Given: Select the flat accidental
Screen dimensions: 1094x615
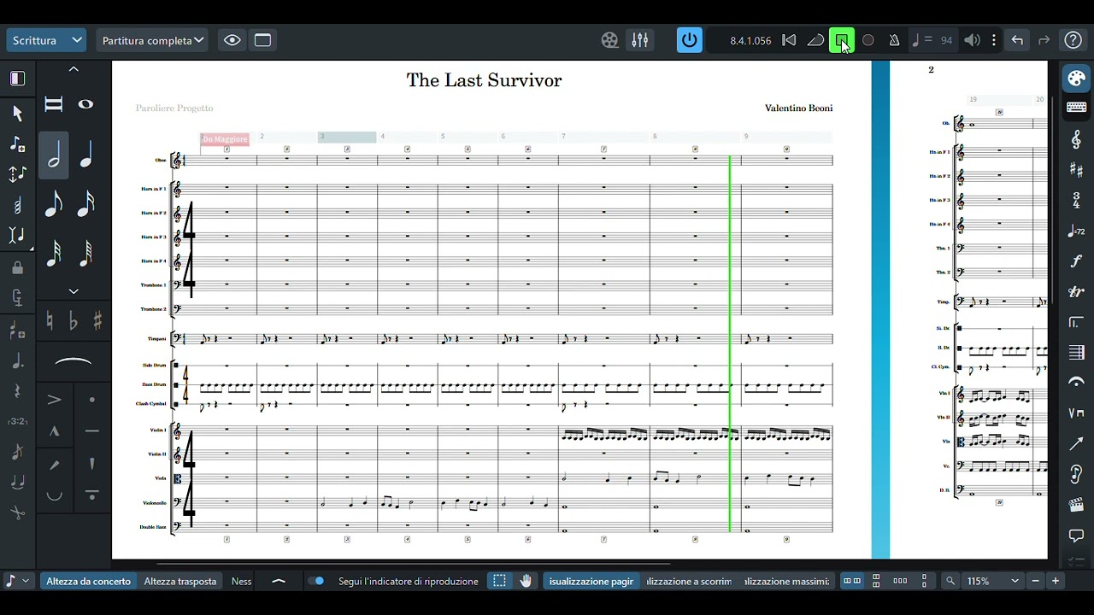Looking at the screenshot, I should [x=73, y=321].
